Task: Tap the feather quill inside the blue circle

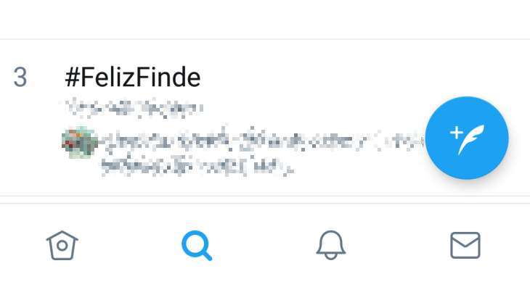Action: pos(471,139)
